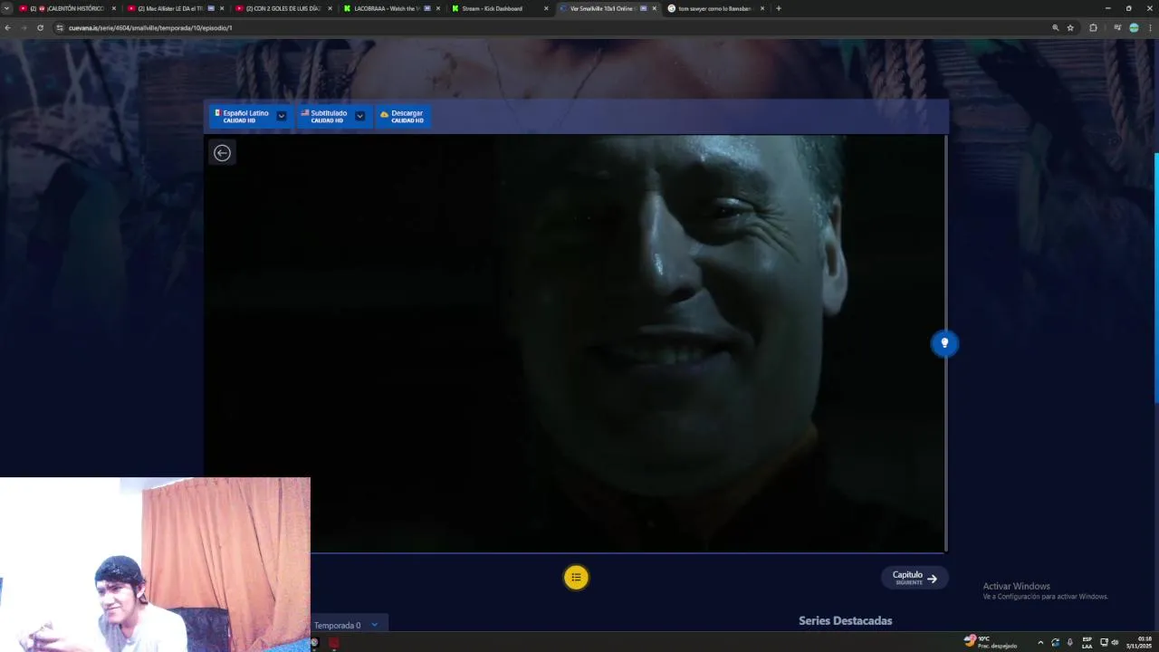Click the Descargar download button

pyautogui.click(x=402, y=116)
